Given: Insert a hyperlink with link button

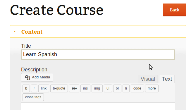Looking at the screenshot, I should (44, 88).
